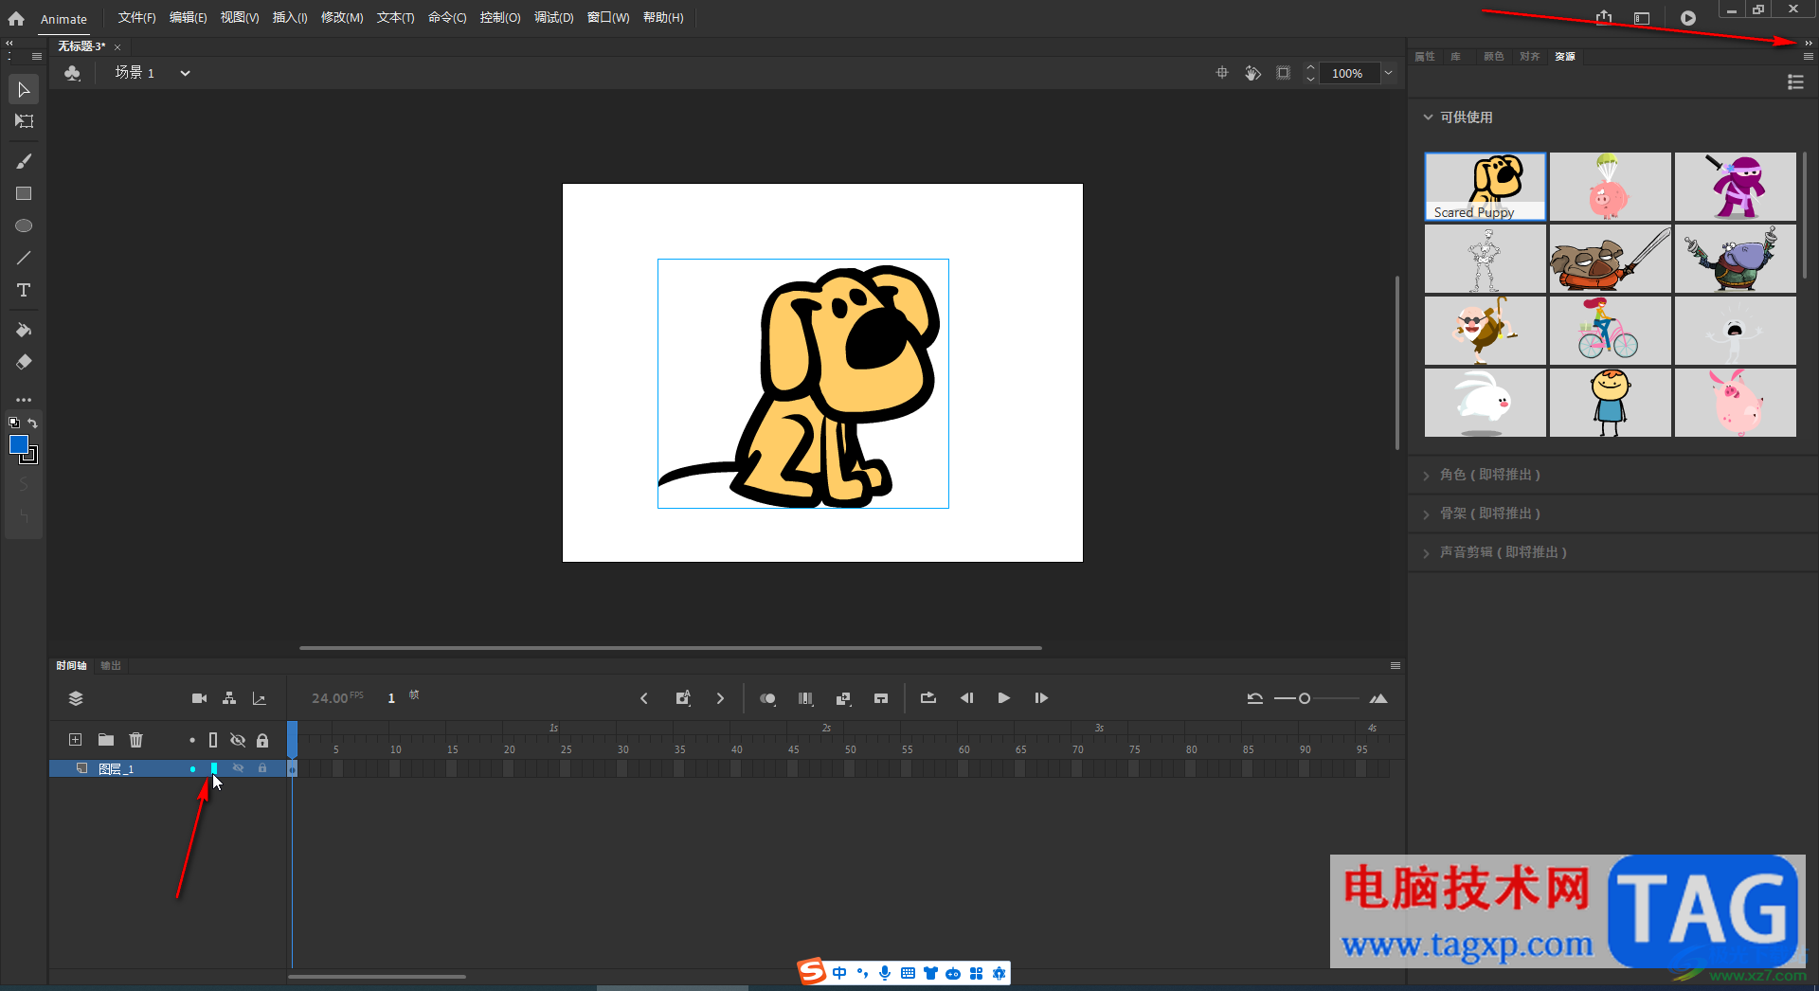Open the 修改(M) menu

[342, 18]
